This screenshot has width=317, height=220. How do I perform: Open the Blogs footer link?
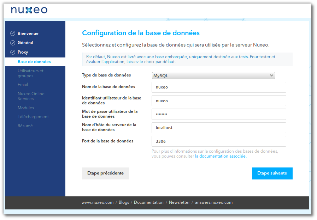click(x=124, y=202)
